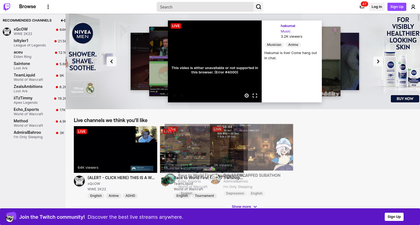Show next carousel stream

coord(378,61)
